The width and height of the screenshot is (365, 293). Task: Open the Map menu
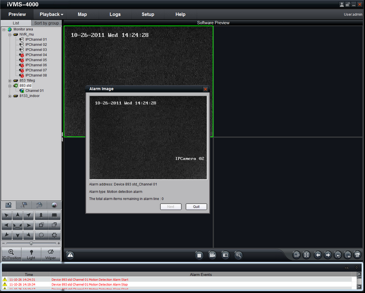click(x=82, y=14)
